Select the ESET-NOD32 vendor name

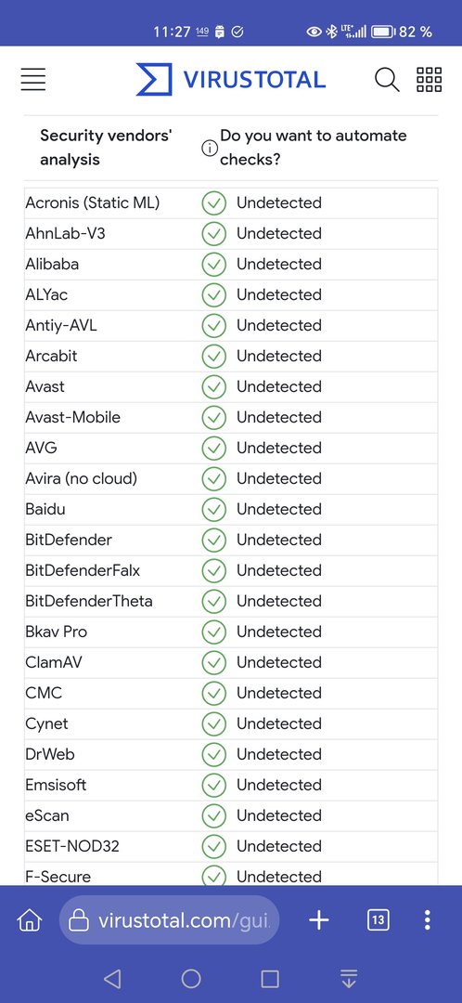(72, 847)
